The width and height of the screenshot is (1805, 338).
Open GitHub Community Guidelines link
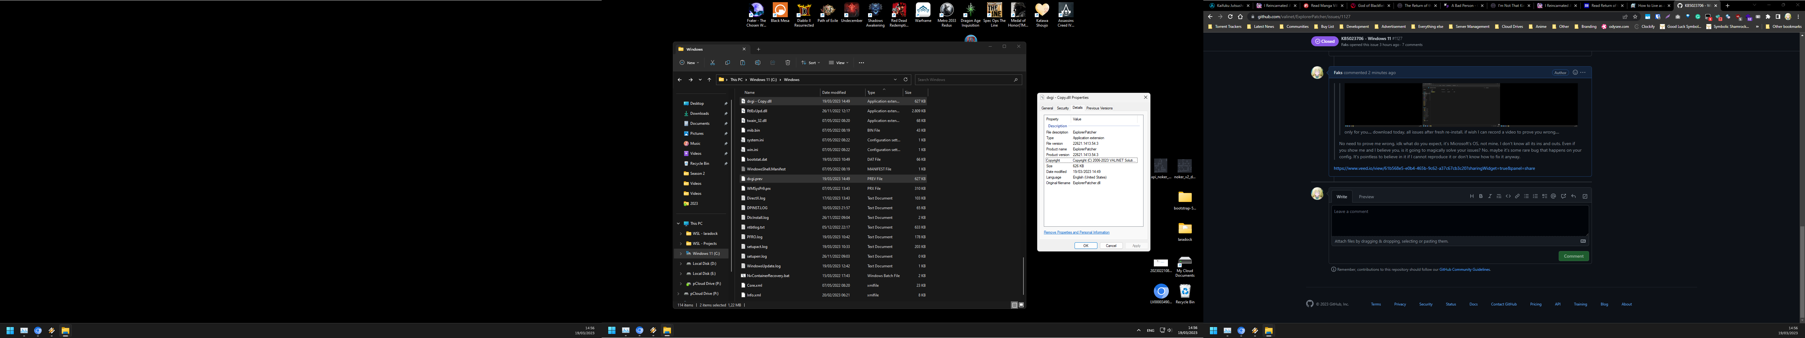coord(1464,270)
